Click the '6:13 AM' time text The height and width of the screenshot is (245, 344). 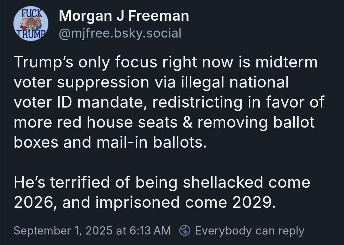pyautogui.click(x=150, y=231)
